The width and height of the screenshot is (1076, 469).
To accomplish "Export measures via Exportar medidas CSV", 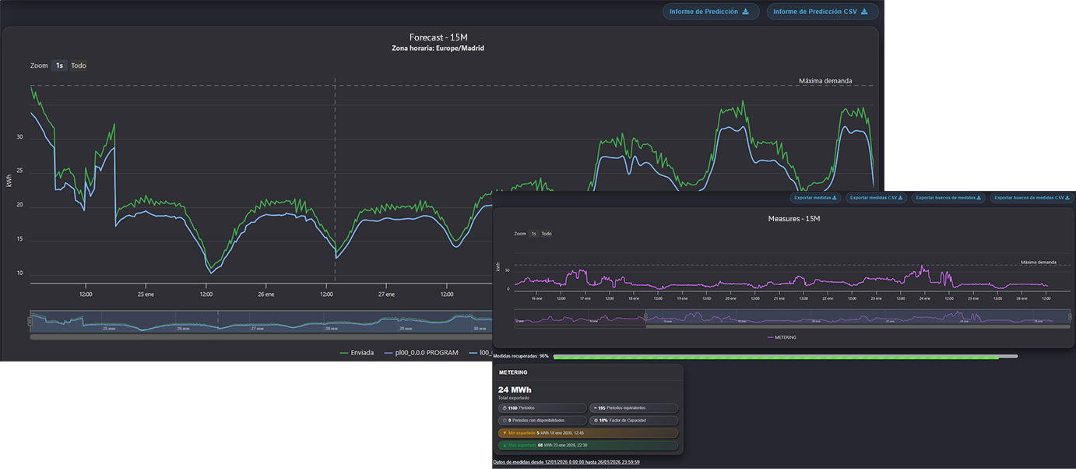I will (876, 198).
